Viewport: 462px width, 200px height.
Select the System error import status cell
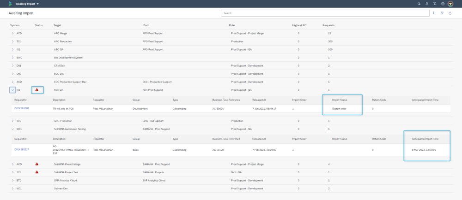[x=340, y=109]
